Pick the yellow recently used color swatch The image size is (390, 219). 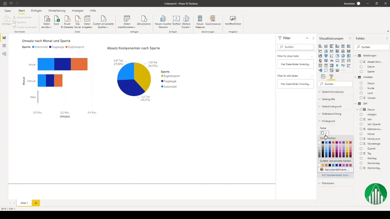click(x=323, y=165)
